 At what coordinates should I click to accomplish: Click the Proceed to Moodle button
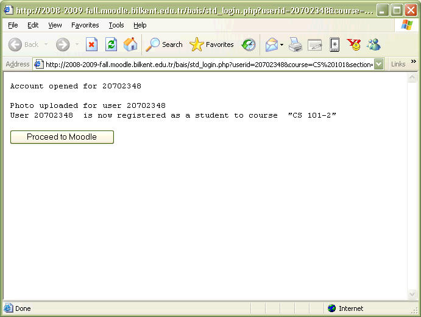click(62, 137)
